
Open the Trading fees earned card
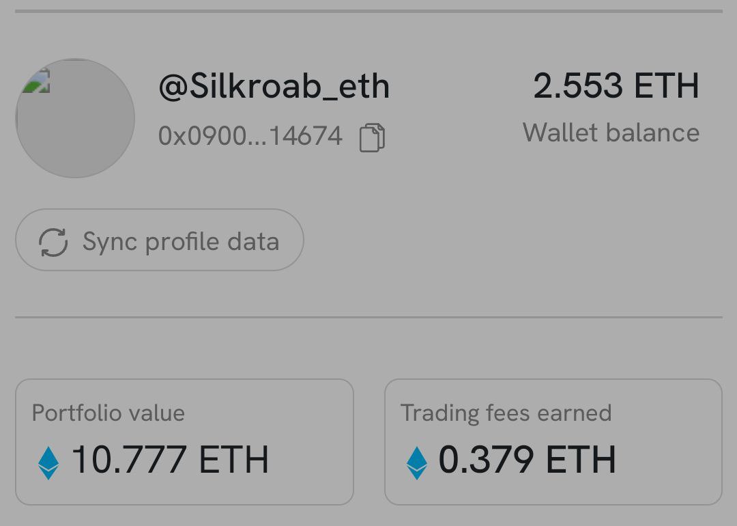[x=553, y=442]
